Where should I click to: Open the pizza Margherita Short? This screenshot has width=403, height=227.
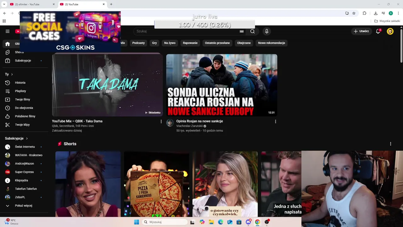[x=156, y=184]
